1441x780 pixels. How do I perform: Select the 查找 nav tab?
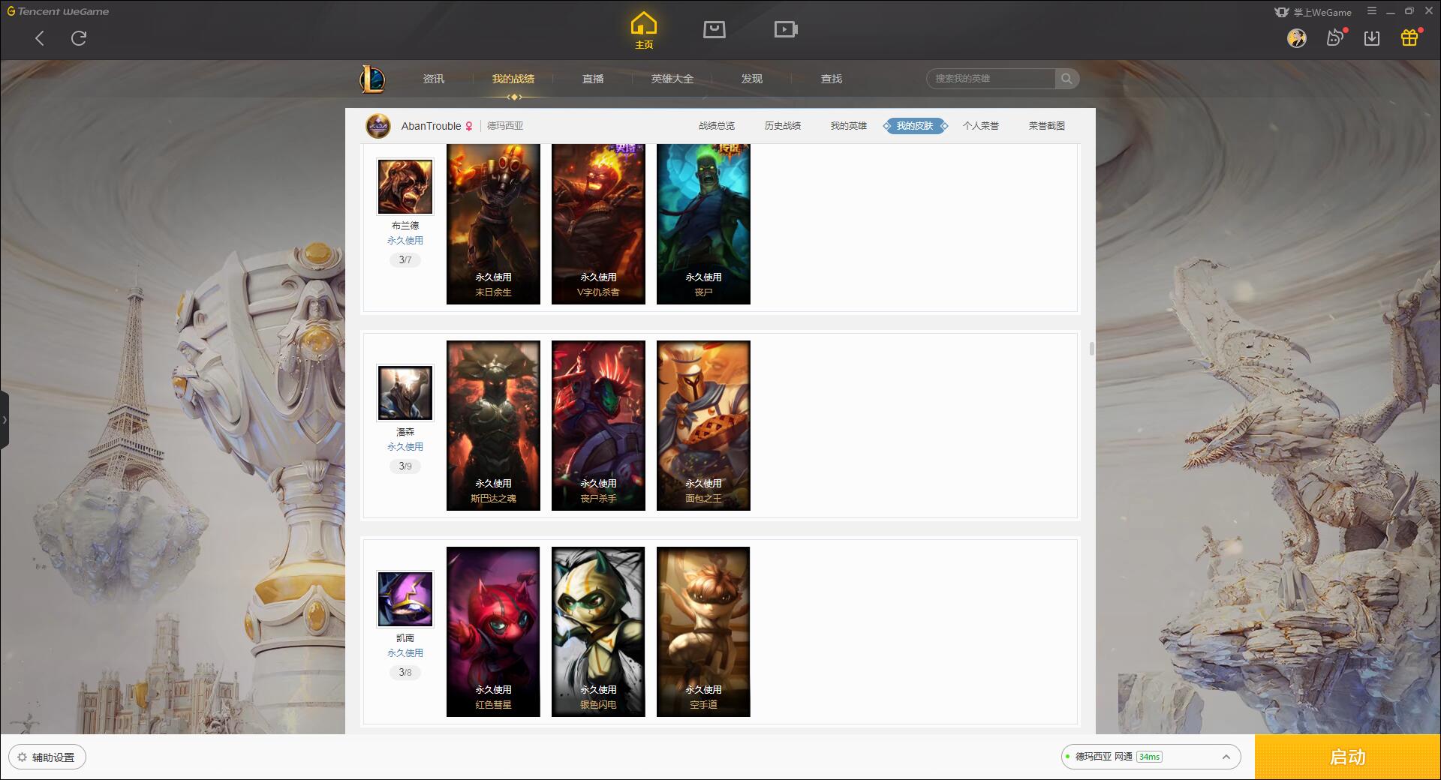(x=832, y=79)
